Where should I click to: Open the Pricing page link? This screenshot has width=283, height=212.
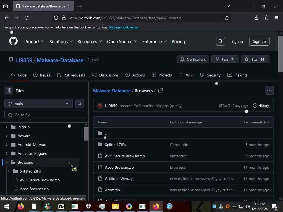click(178, 41)
